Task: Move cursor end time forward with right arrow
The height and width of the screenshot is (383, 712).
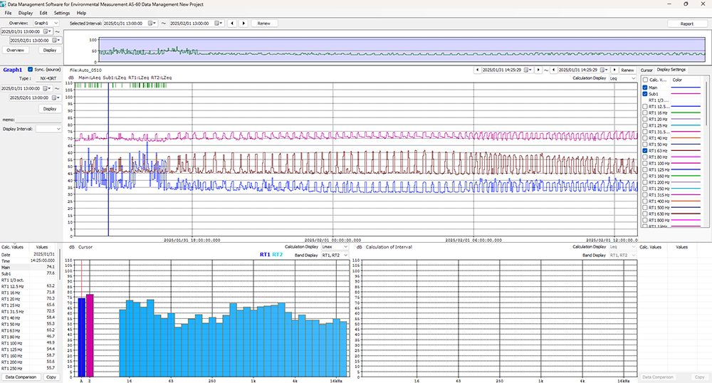Action: point(614,70)
